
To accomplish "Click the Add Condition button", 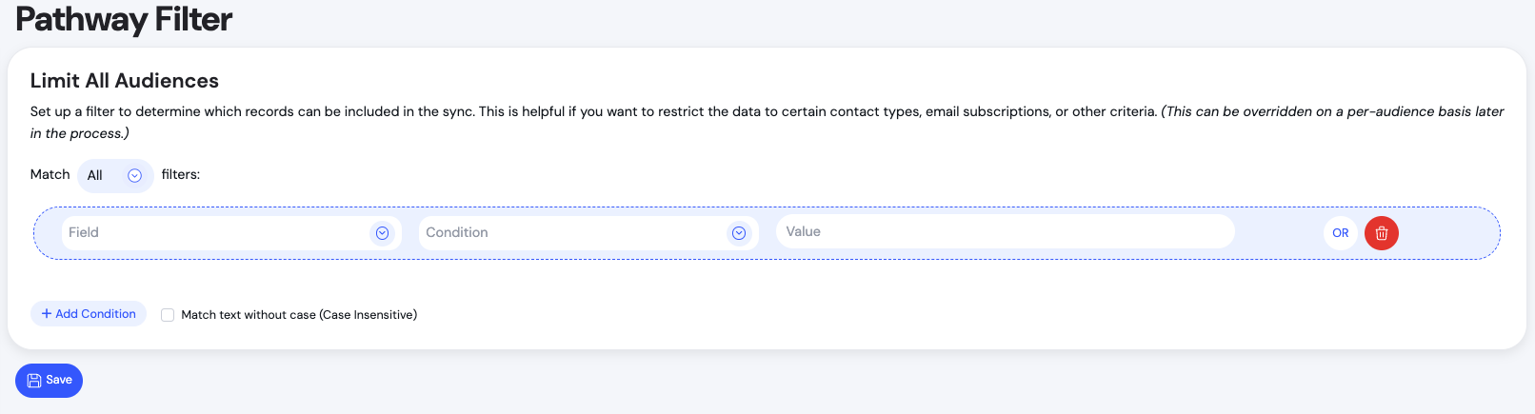I will 89,314.
